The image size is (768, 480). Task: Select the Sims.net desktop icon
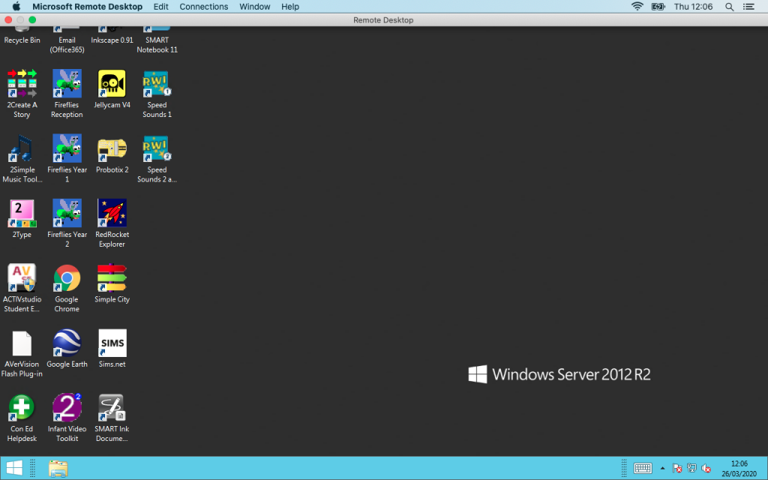point(112,348)
